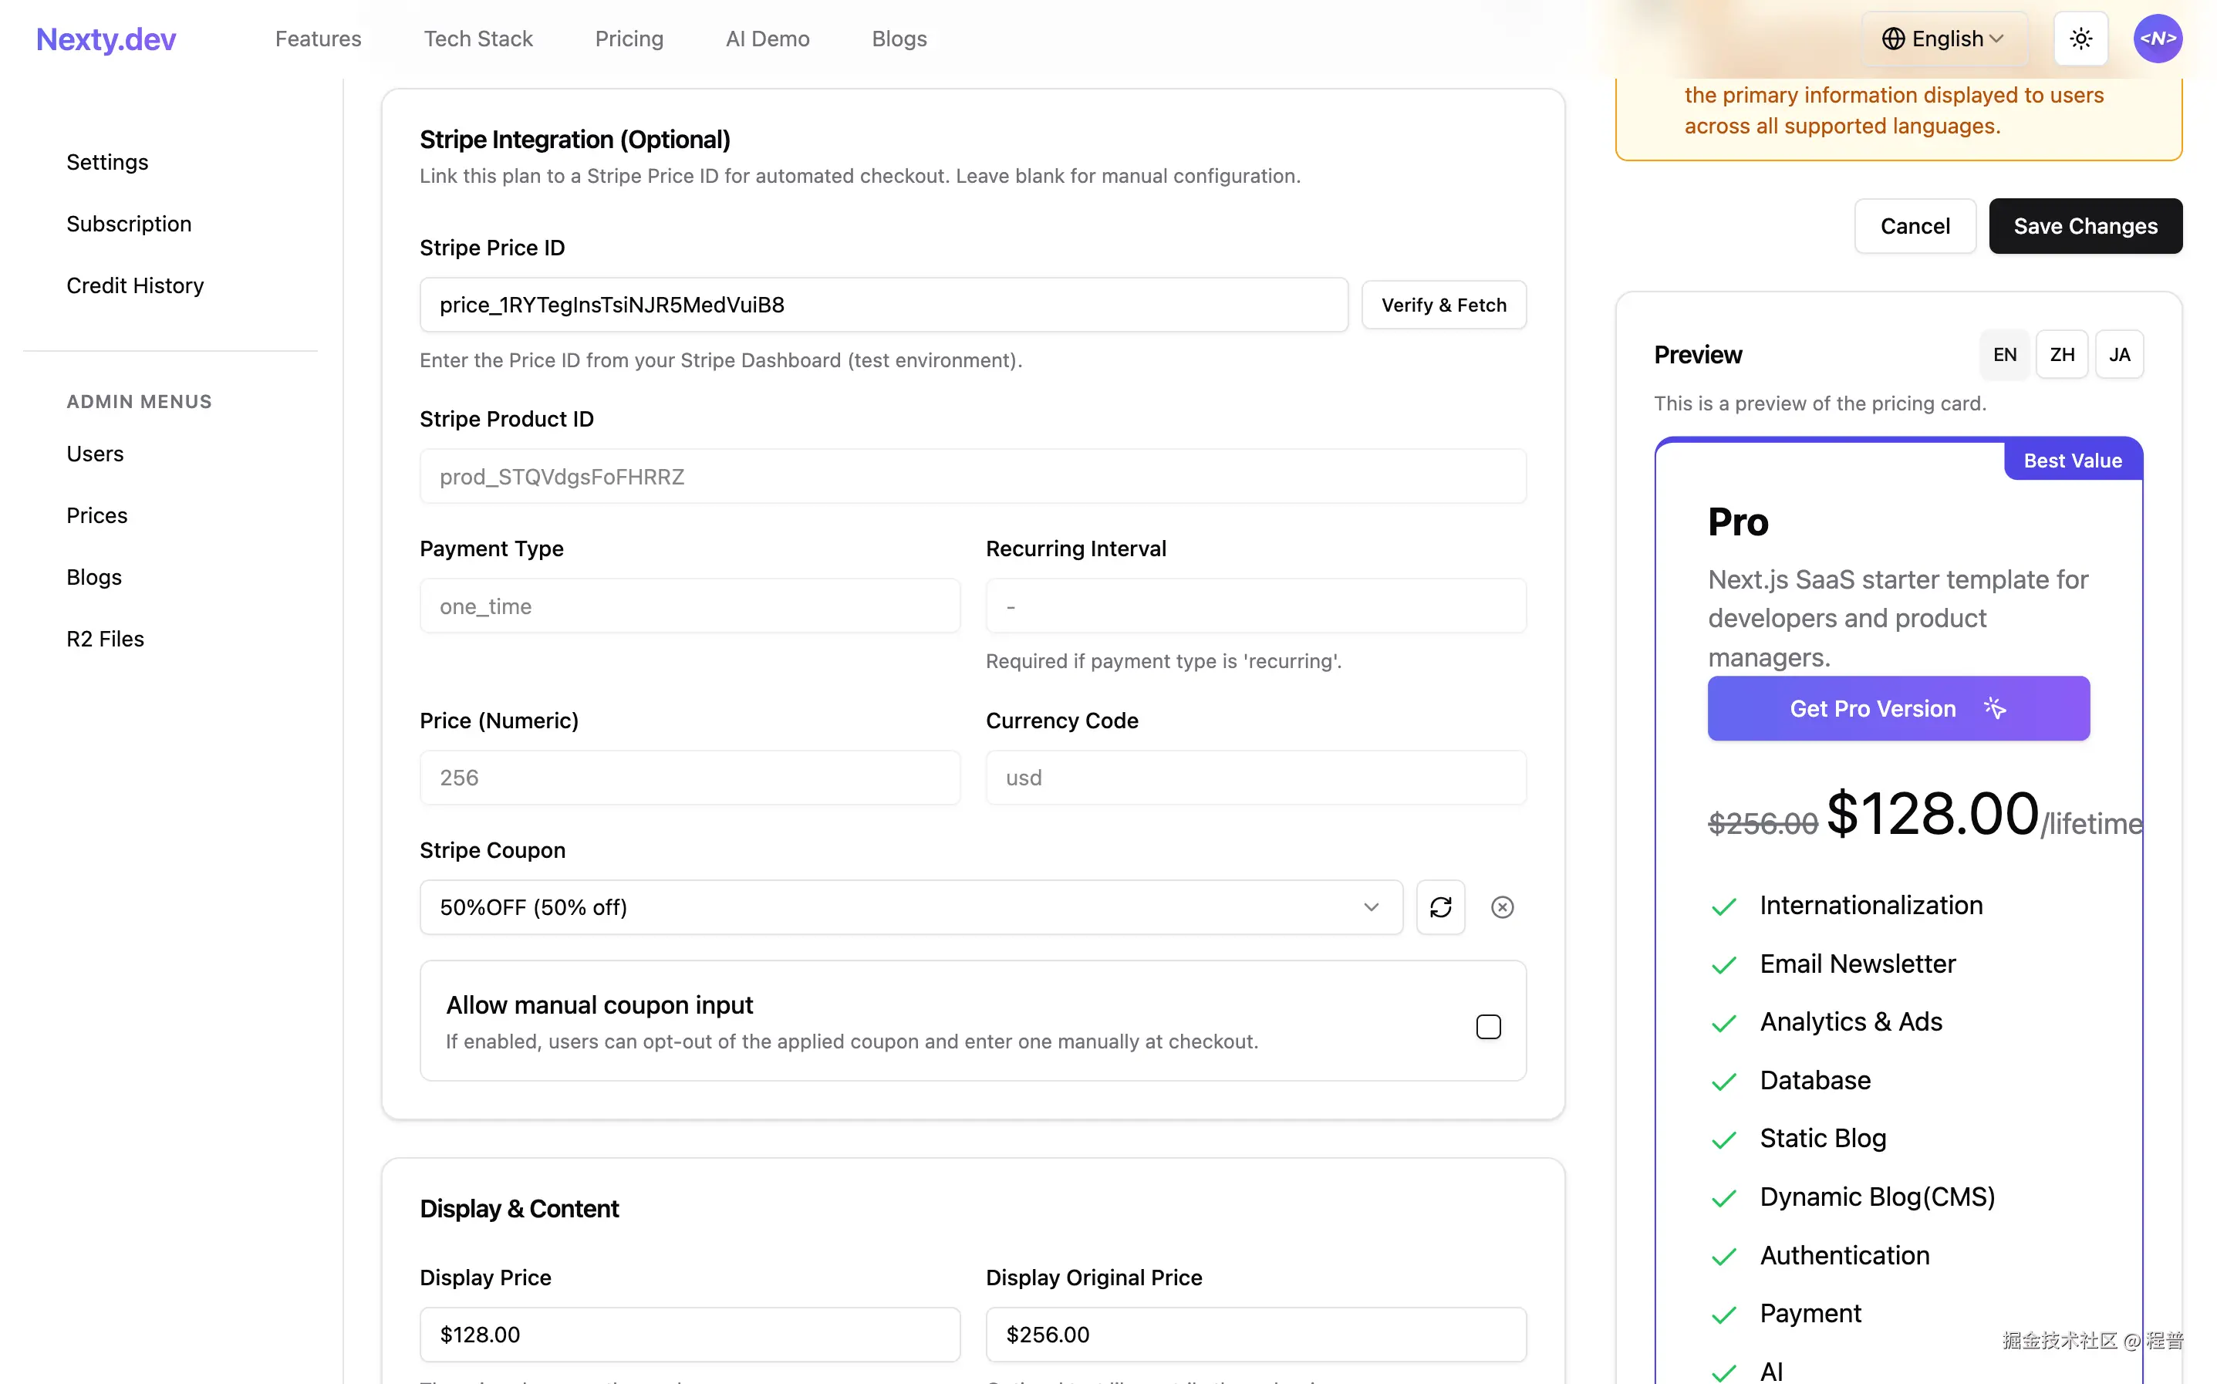This screenshot has height=1384, width=2217.
Task: Open the <N> user avatar menu
Action: 2158,39
